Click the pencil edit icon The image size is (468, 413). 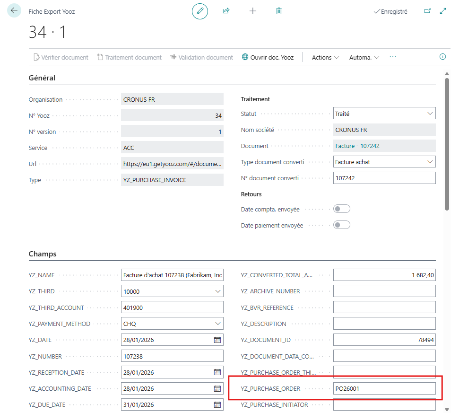pos(200,11)
